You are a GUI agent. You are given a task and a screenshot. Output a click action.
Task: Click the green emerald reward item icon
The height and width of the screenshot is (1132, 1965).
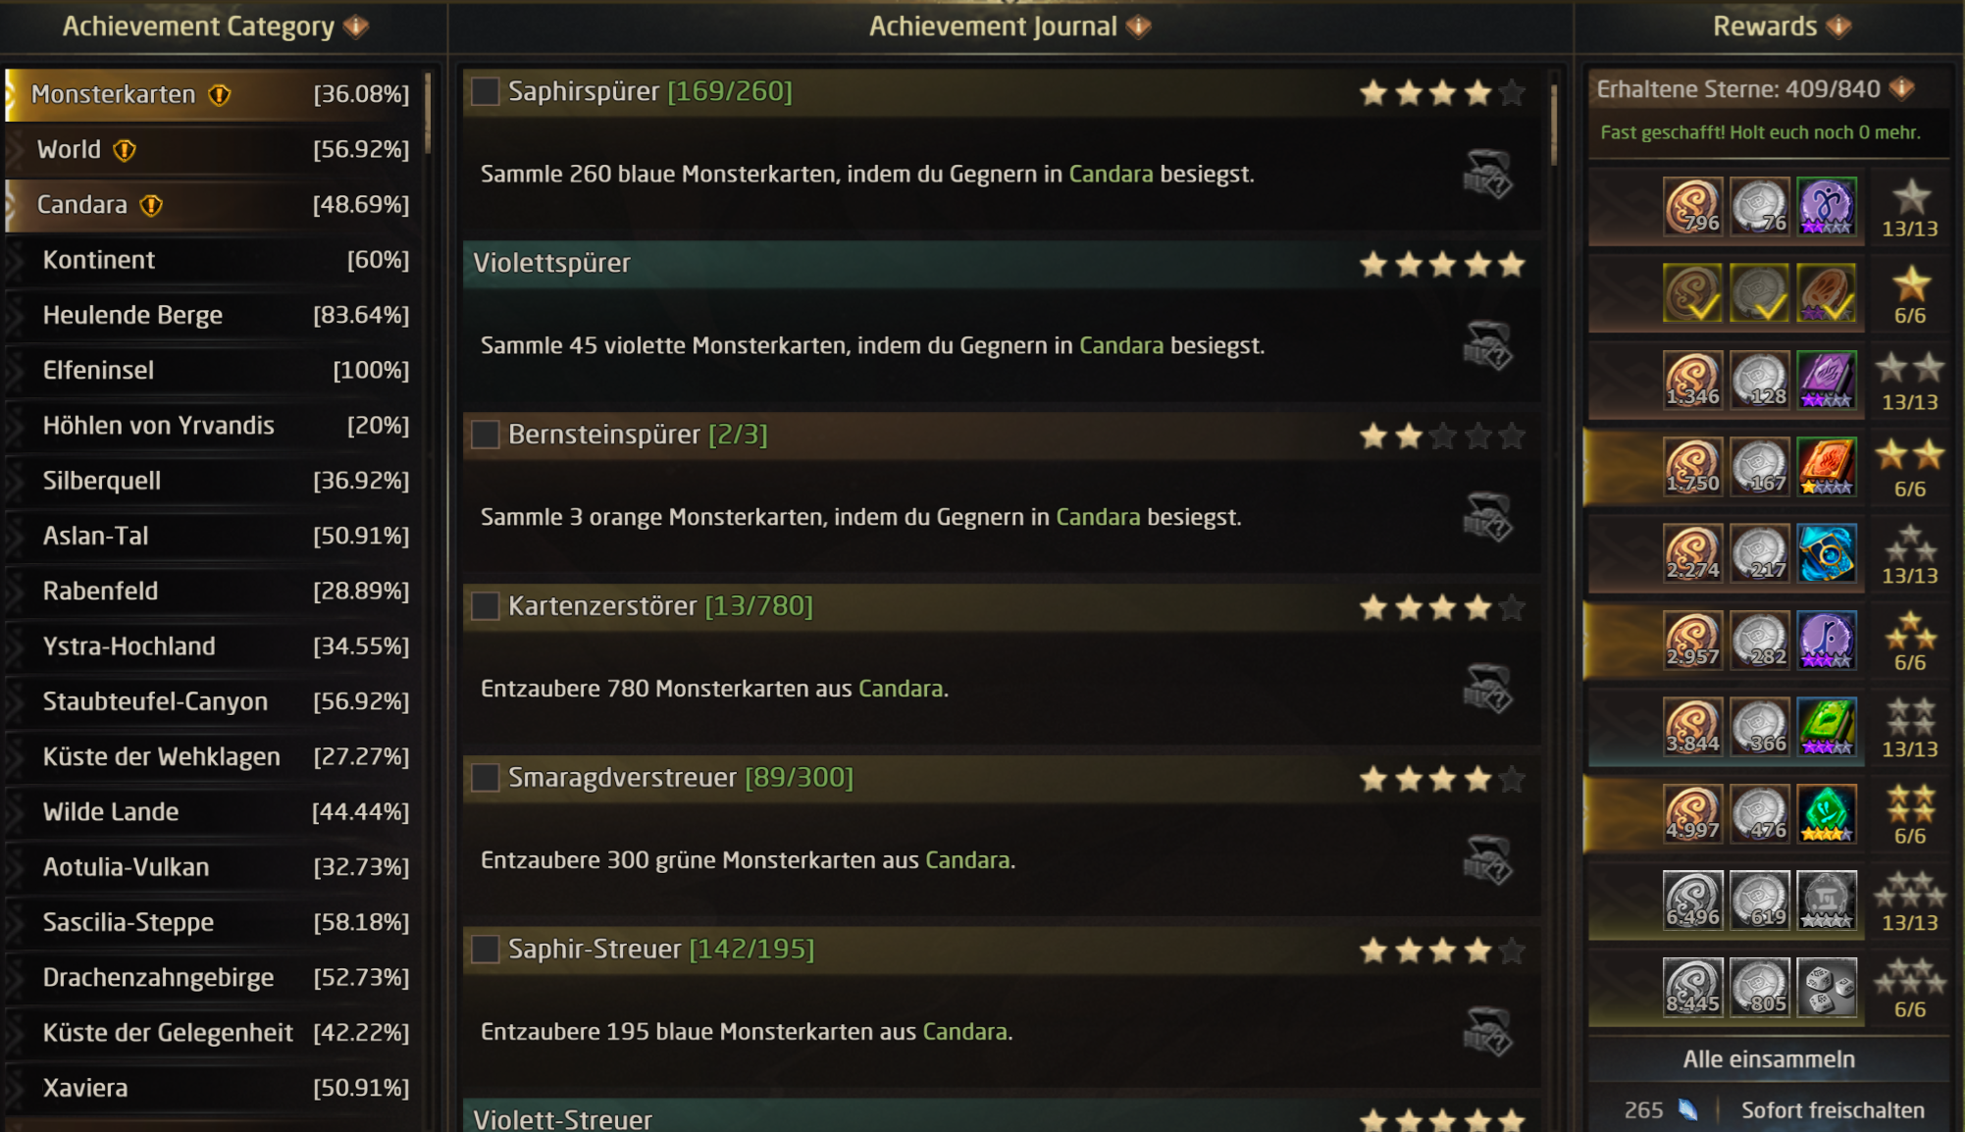click(x=1827, y=814)
